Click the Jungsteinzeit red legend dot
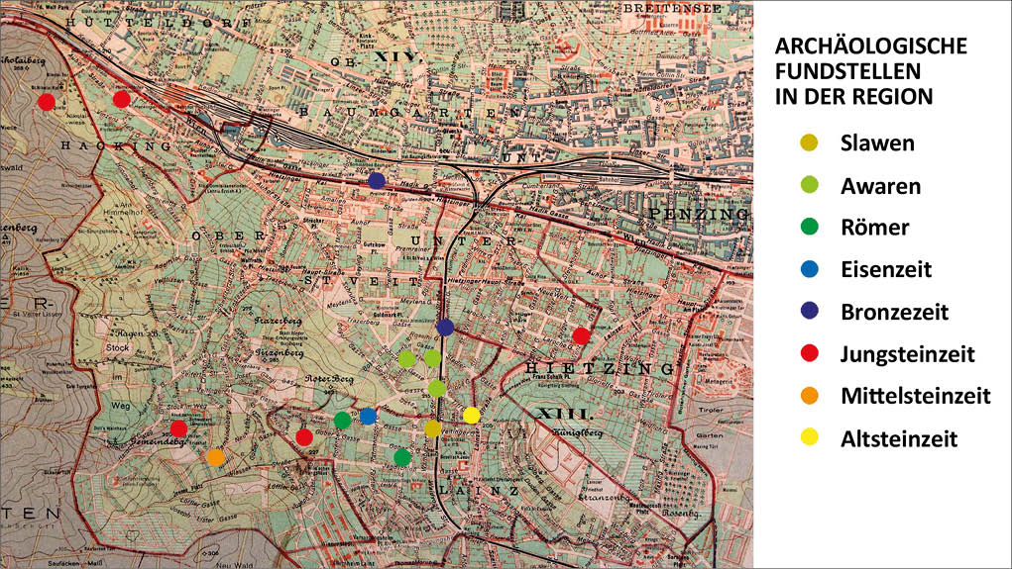 tap(809, 353)
